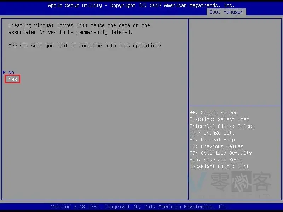Click the Creating Virtual Drives warning text
Viewport: 283px width, 212px height.
[79, 29]
